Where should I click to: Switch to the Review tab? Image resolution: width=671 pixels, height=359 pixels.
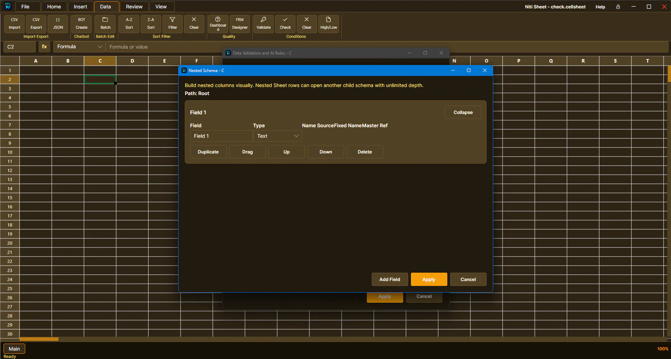tap(134, 7)
